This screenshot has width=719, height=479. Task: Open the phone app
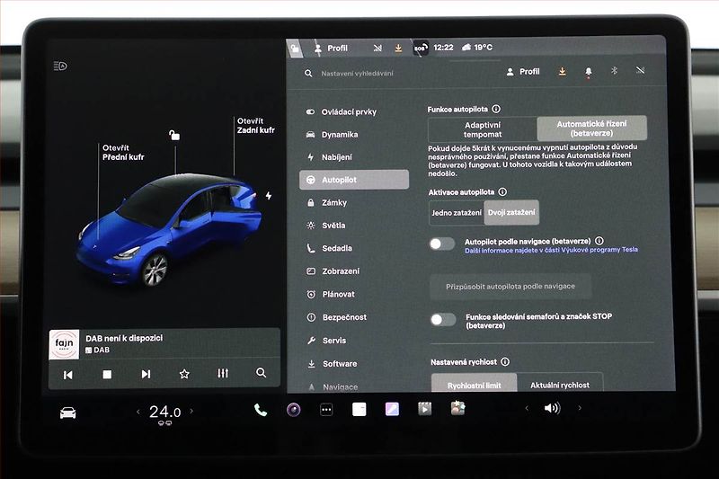(x=261, y=410)
